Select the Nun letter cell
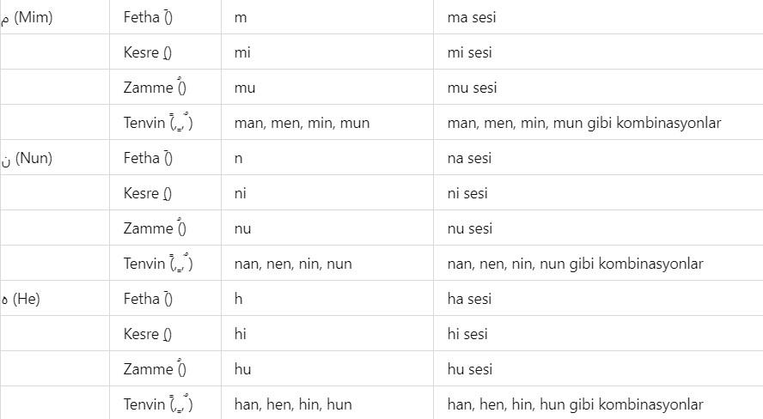 28,158
